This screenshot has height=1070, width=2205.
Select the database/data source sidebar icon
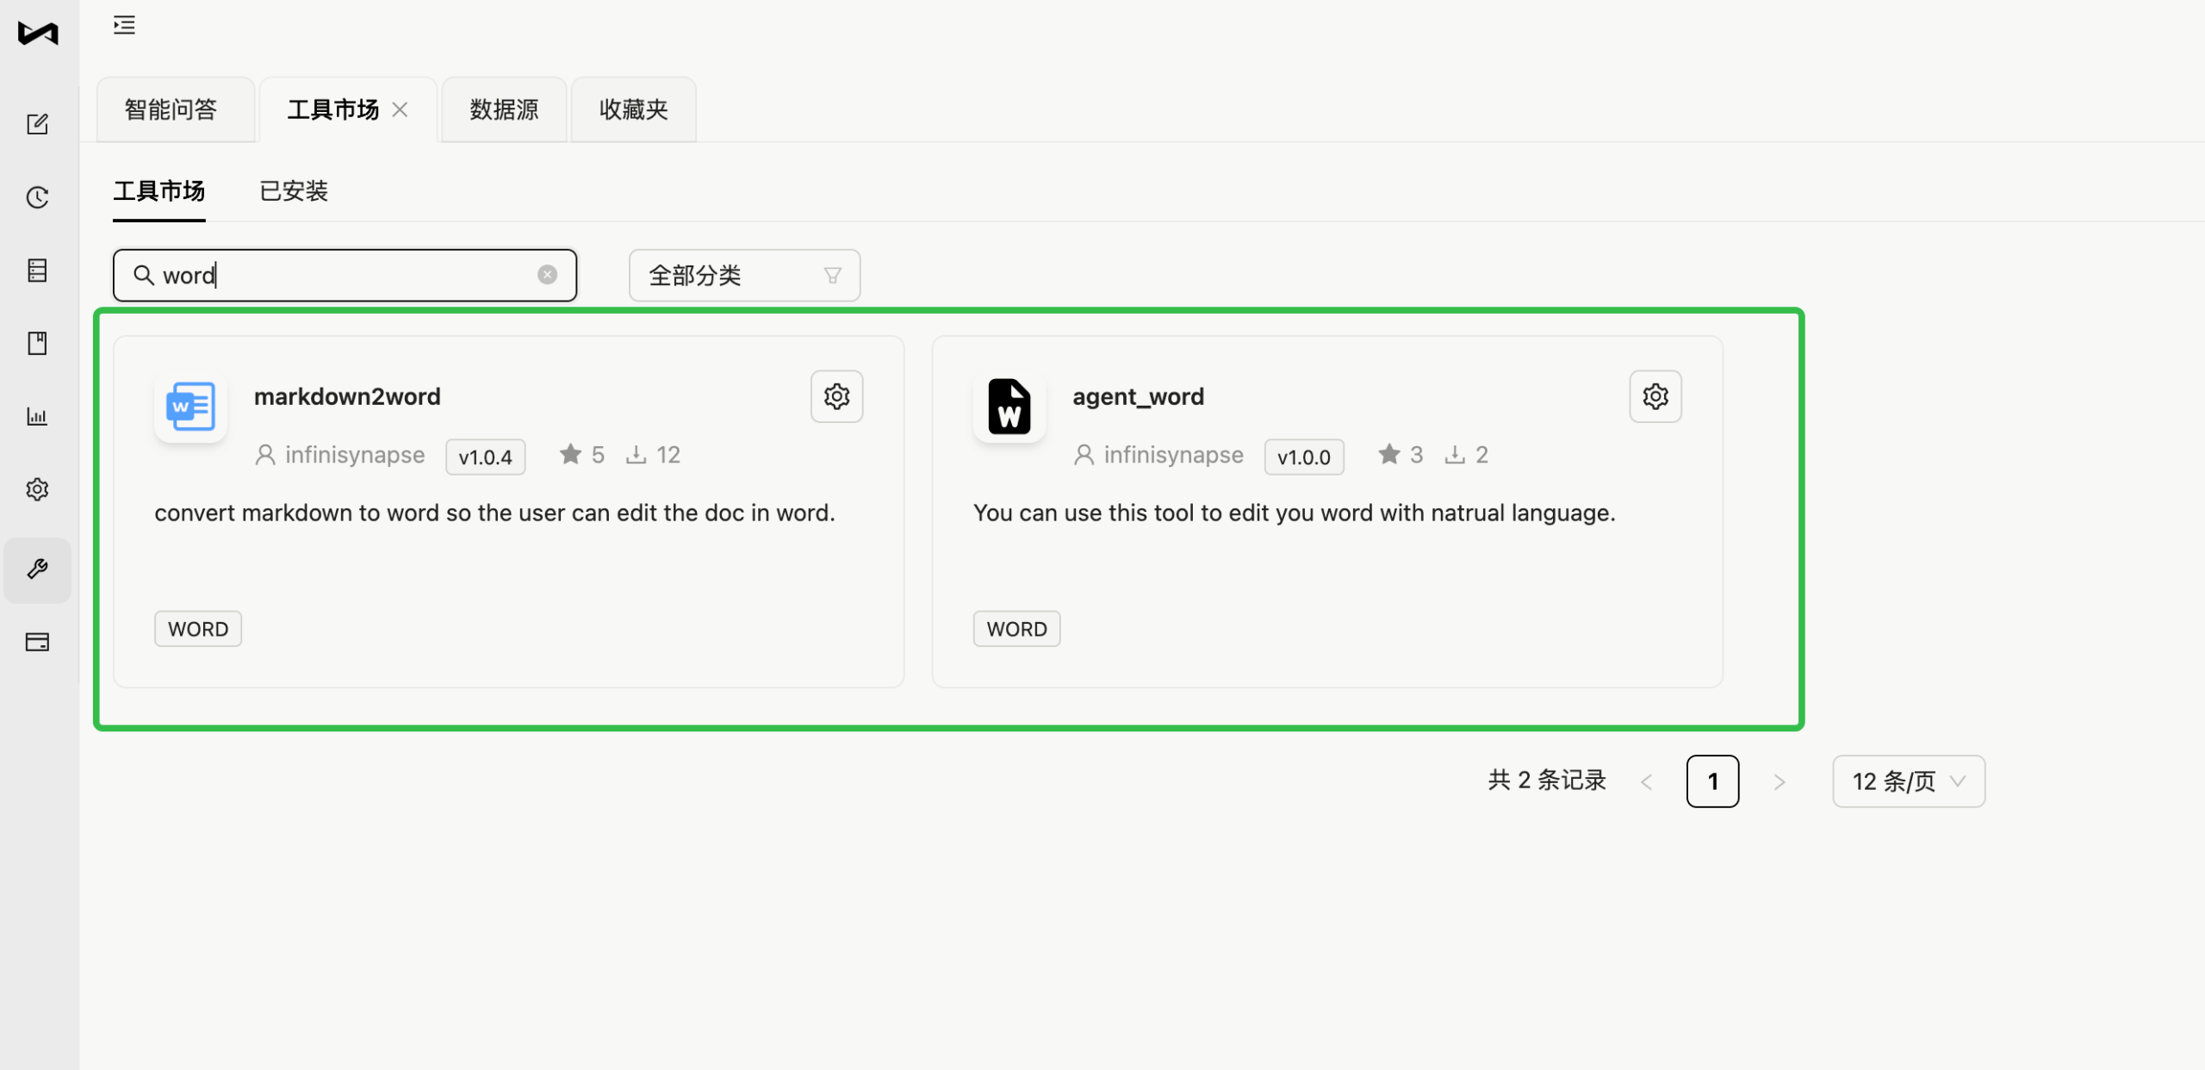coord(37,270)
